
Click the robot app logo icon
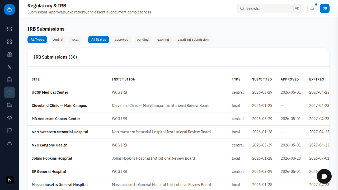10,9
